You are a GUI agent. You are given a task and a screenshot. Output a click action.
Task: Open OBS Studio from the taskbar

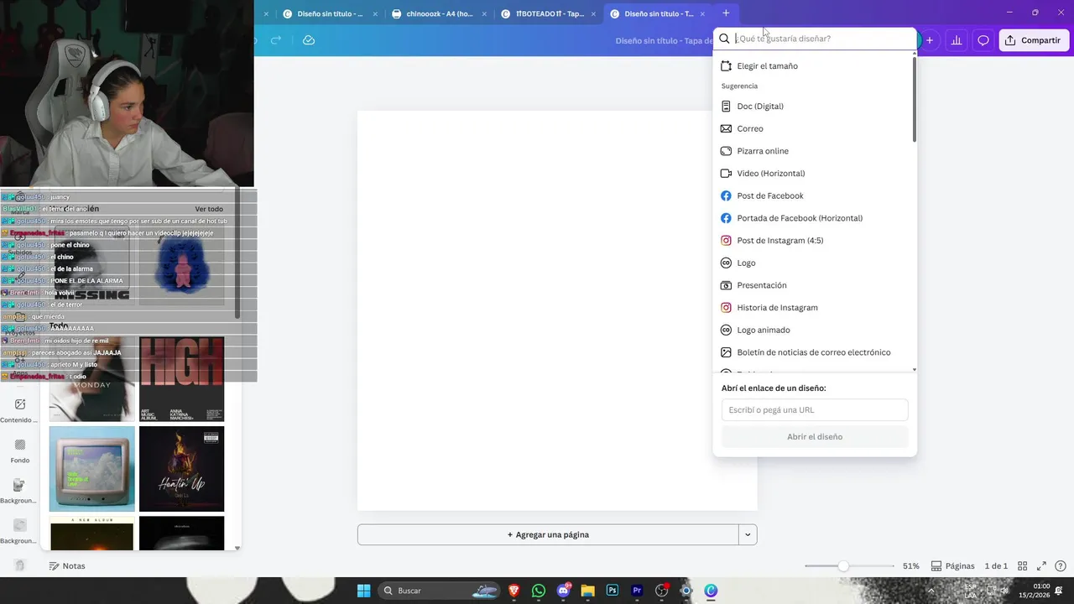[662, 591]
